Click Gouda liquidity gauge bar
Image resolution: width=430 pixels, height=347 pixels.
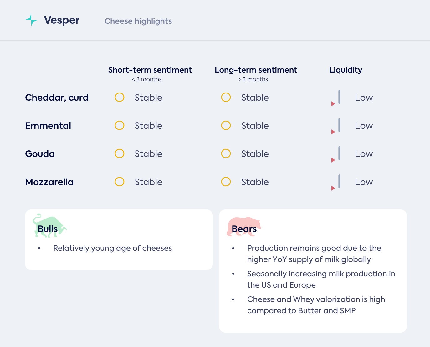(339, 153)
